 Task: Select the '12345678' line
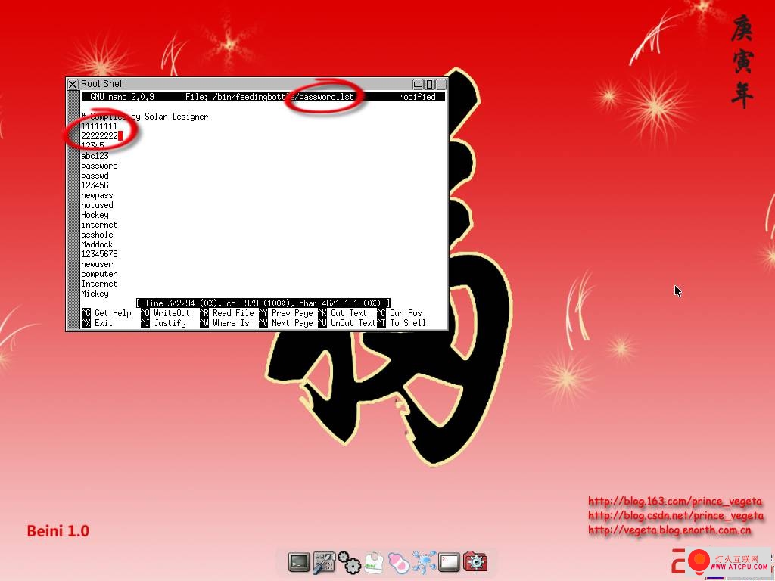click(99, 254)
